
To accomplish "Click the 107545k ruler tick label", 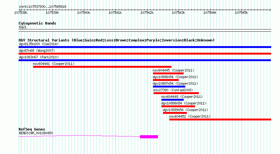I will tap(241, 13).
